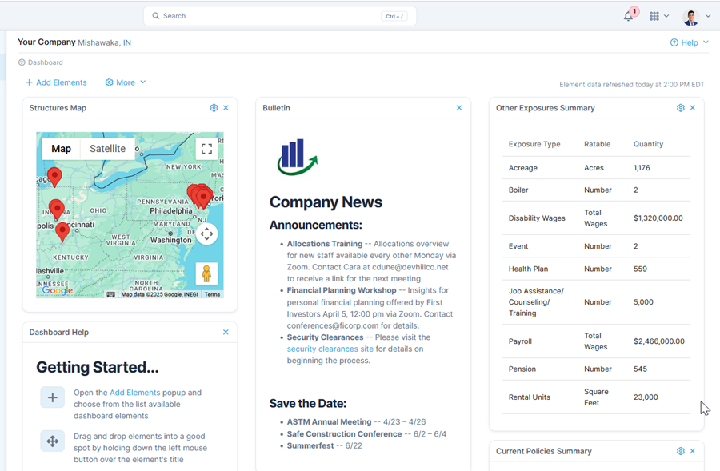The height and width of the screenshot is (471, 720).
Task: Expand the Help dropdown
Action: tap(690, 42)
